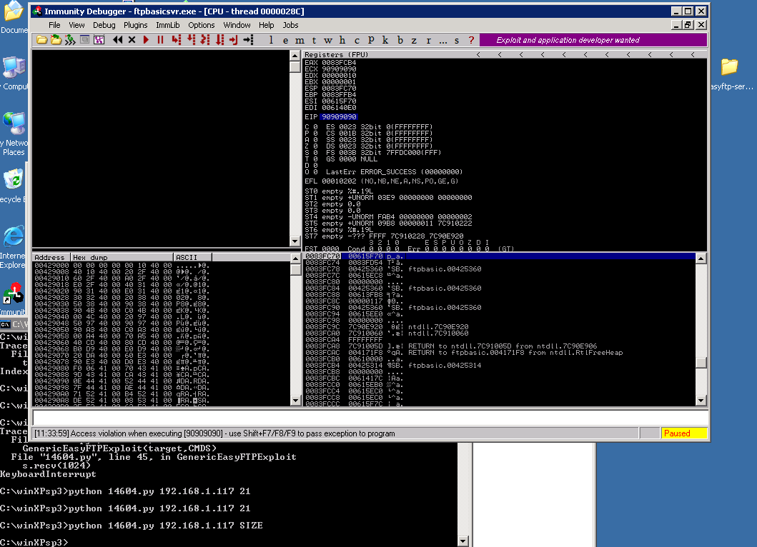Click the Registers (FPU) header
Viewport: 757px width, 547px height.
(x=336, y=54)
